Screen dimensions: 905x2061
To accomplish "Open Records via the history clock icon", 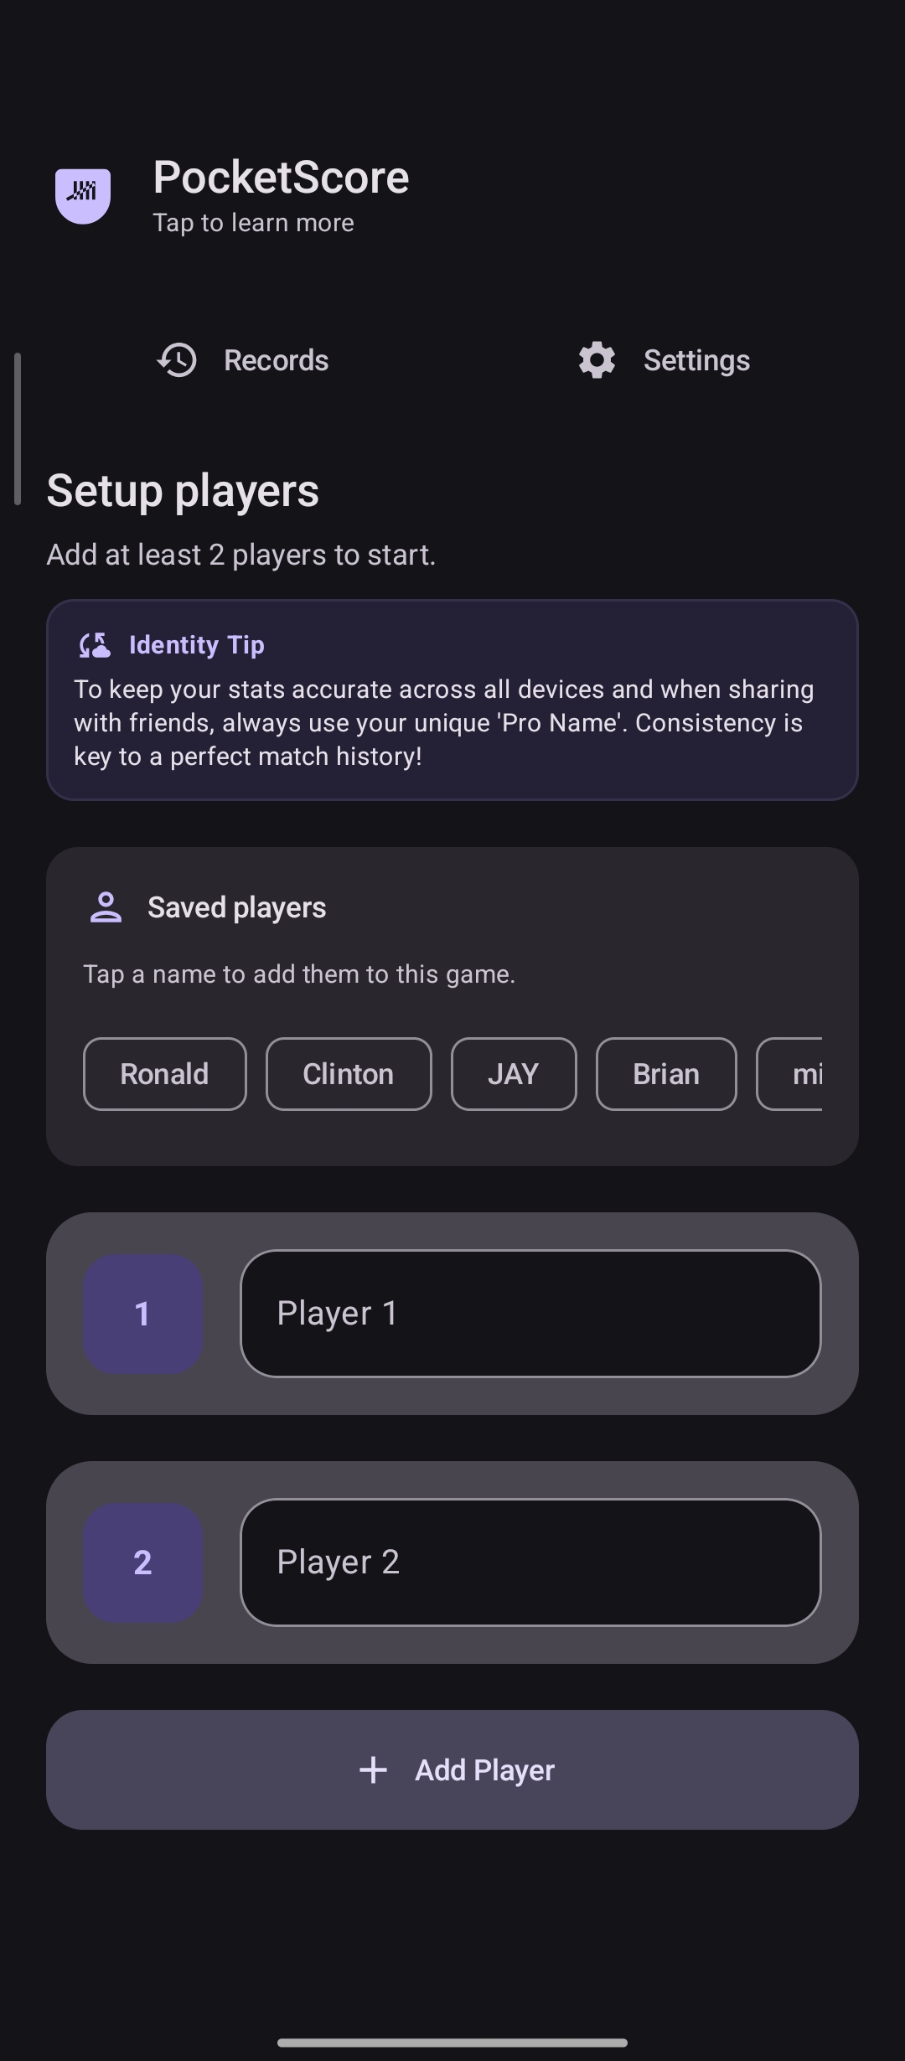I will coord(177,359).
